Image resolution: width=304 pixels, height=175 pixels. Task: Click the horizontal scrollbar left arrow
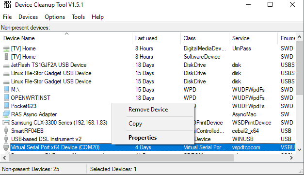point(4,158)
